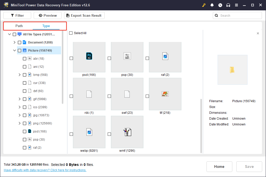Open the notification bell icon
The width and height of the screenshot is (266, 177).
(x=212, y=5)
